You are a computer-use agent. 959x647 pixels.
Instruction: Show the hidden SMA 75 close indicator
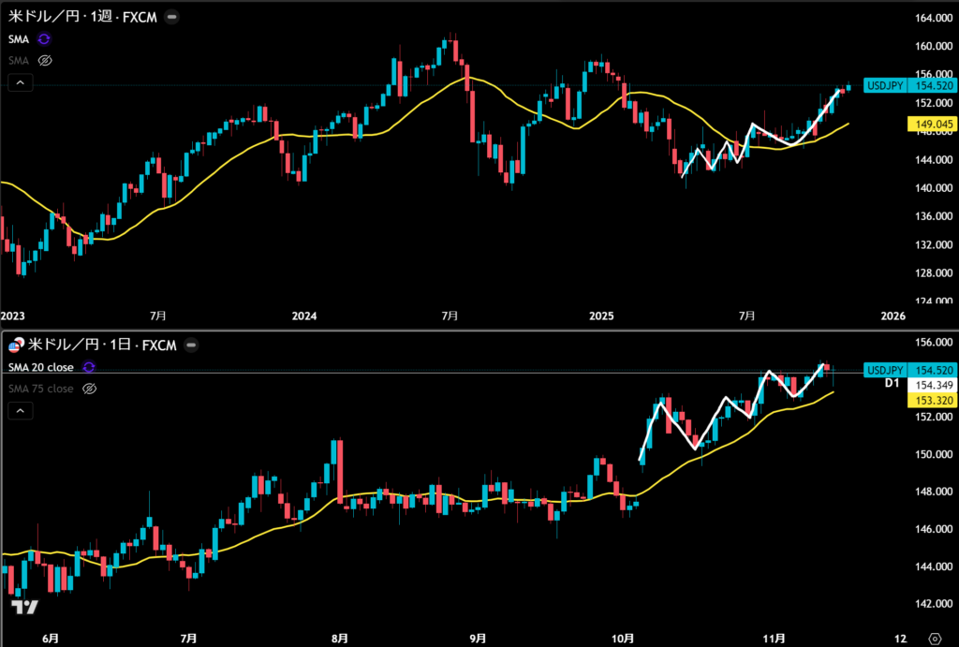[x=90, y=388]
